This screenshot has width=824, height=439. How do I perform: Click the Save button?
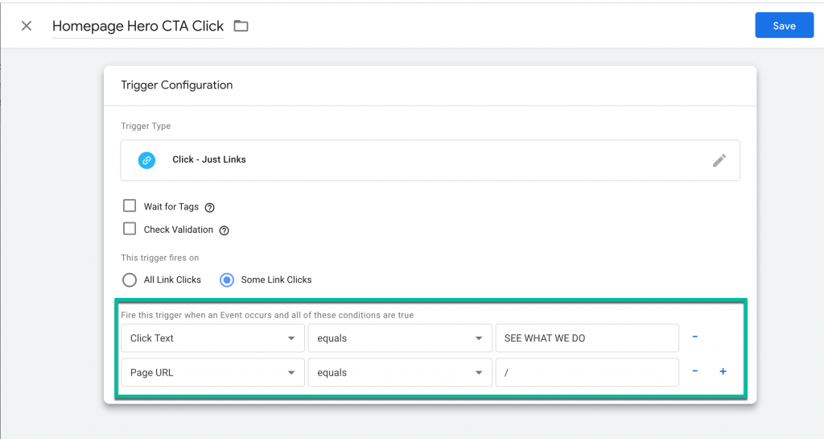[784, 25]
